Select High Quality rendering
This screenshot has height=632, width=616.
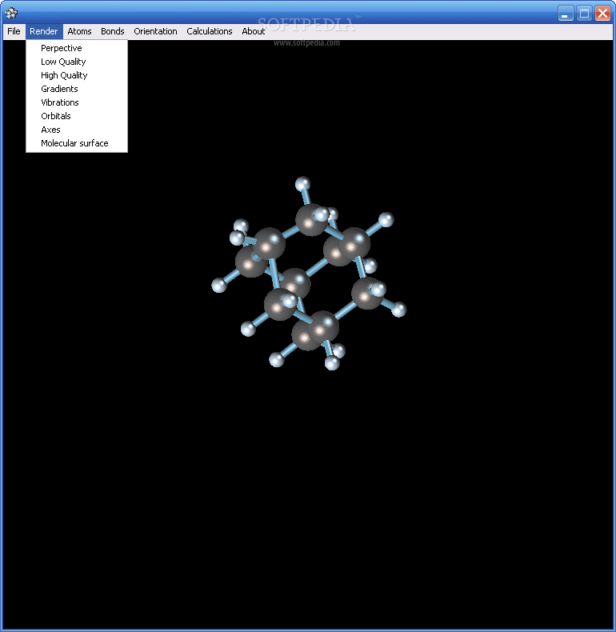[x=77, y=75]
